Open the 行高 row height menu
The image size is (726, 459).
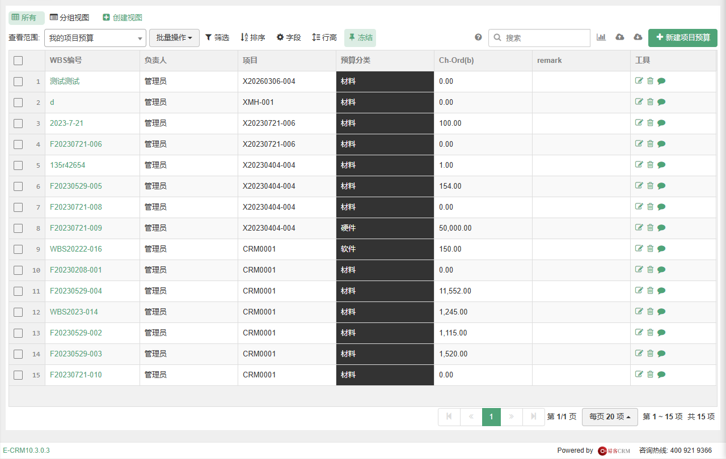tap(324, 37)
